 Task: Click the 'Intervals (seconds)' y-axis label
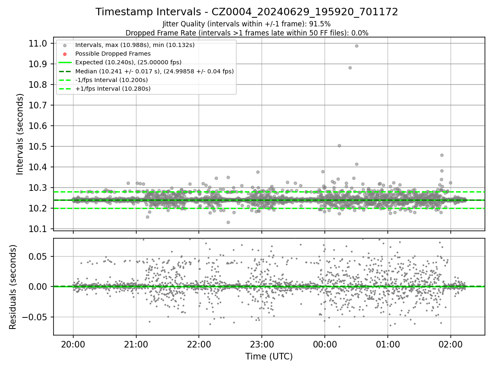pyautogui.click(x=20, y=134)
